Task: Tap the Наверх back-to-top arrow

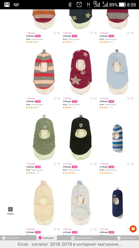Action: click(x=10, y=209)
